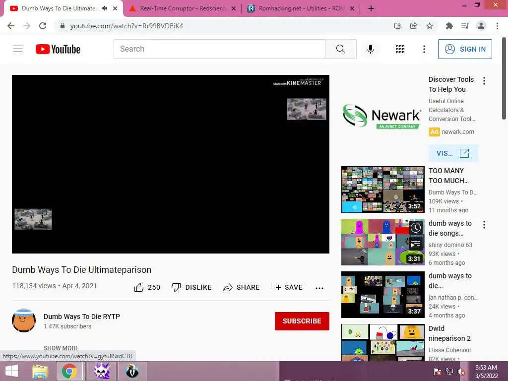Close the Real-Time Corruptor tab
The image size is (508, 381).
tap(234, 9)
